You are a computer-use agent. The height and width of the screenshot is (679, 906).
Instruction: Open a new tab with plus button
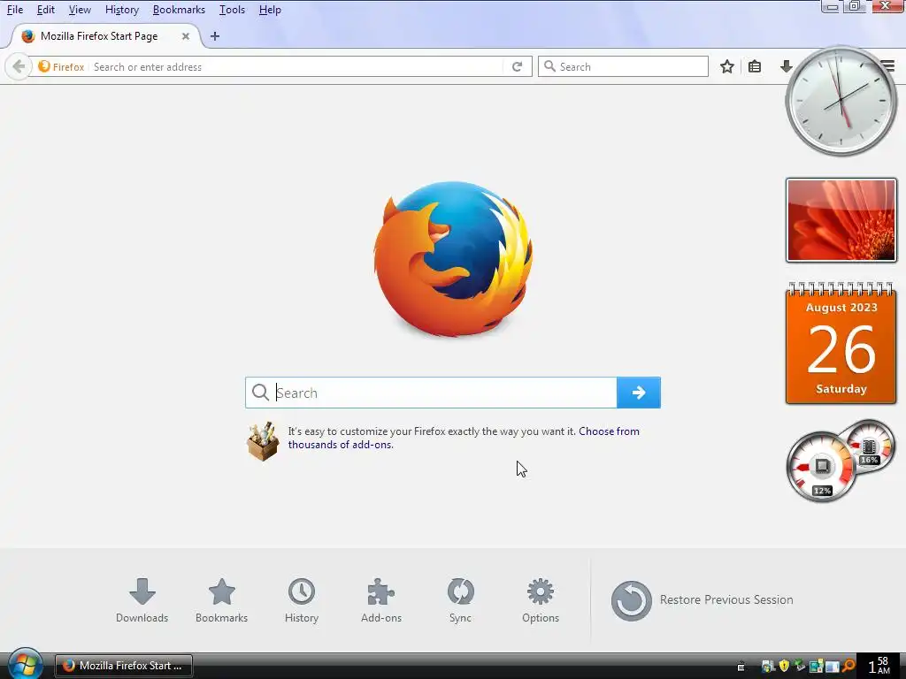click(215, 35)
